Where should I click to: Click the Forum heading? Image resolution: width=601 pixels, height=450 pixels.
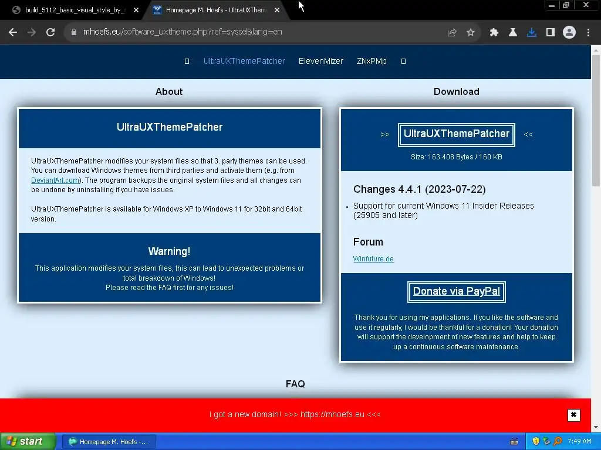coord(368,242)
